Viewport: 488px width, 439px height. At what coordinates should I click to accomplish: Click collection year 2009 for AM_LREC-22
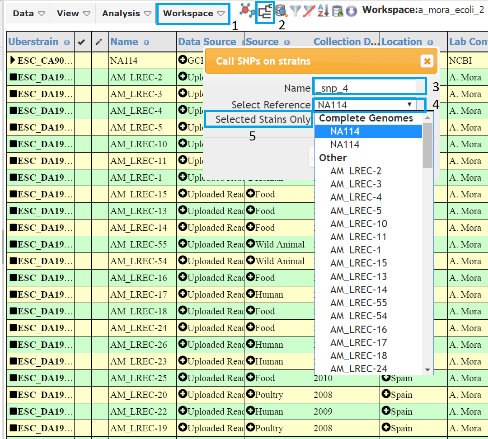pos(346,411)
